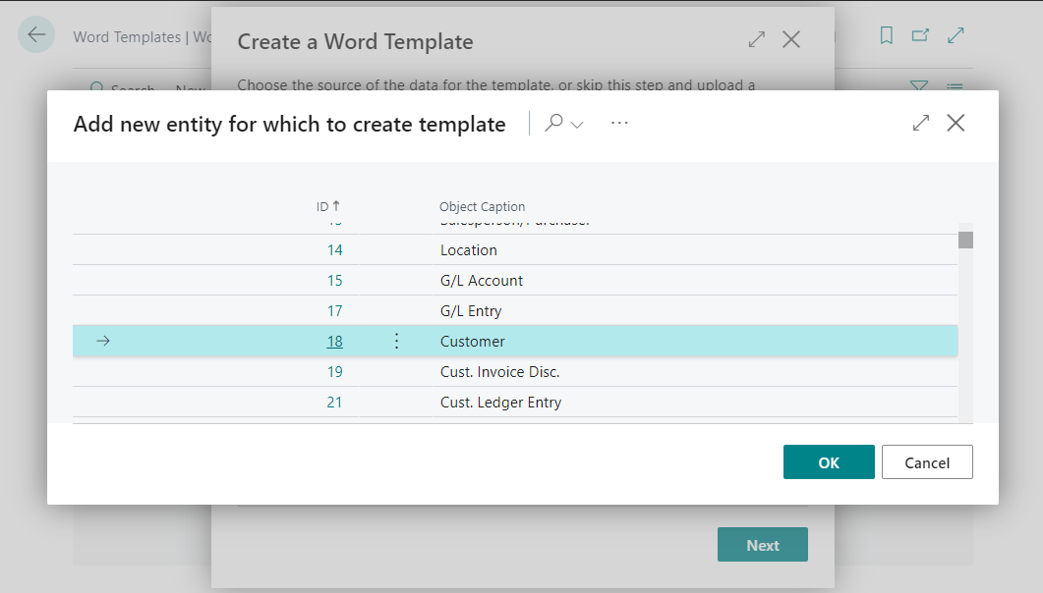This screenshot has width=1043, height=593.
Task: Expand the search dropdown chevron in the dialog
Action: (x=578, y=125)
